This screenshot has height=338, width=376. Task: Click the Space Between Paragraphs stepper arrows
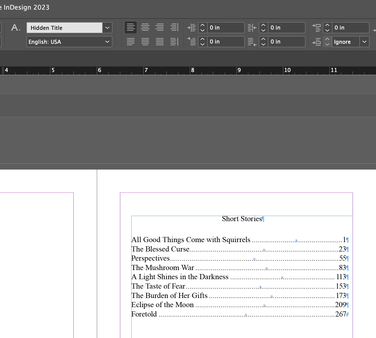(x=327, y=42)
